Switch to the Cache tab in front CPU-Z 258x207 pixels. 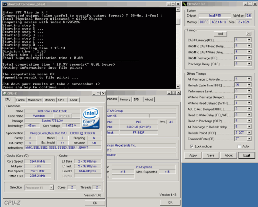(20, 100)
